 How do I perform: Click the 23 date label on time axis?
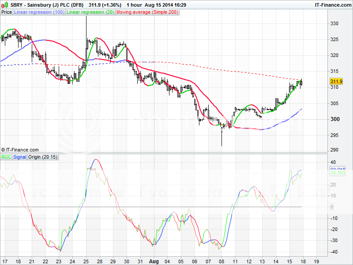click(59, 261)
